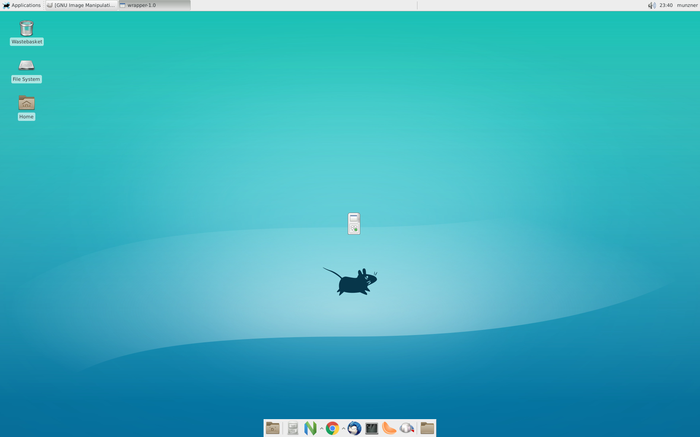Open the munzner user menu
This screenshot has width=700, height=437.
click(687, 5)
